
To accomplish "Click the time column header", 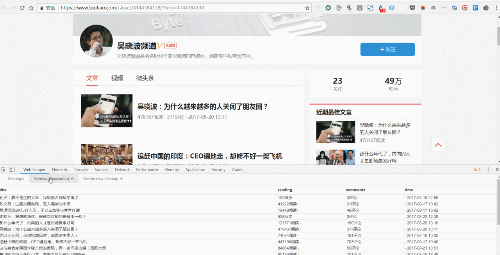I will (450, 190).
